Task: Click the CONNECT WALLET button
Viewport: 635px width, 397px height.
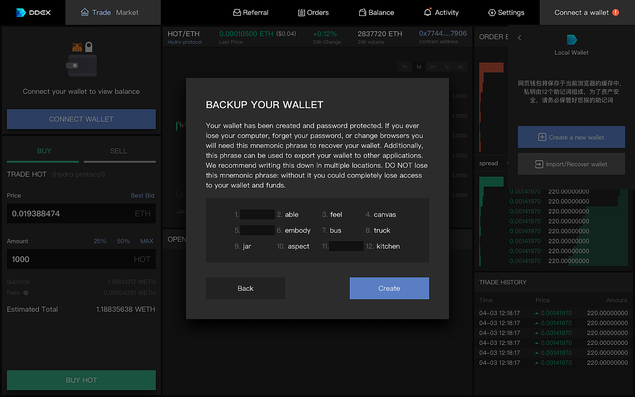Action: click(x=81, y=119)
